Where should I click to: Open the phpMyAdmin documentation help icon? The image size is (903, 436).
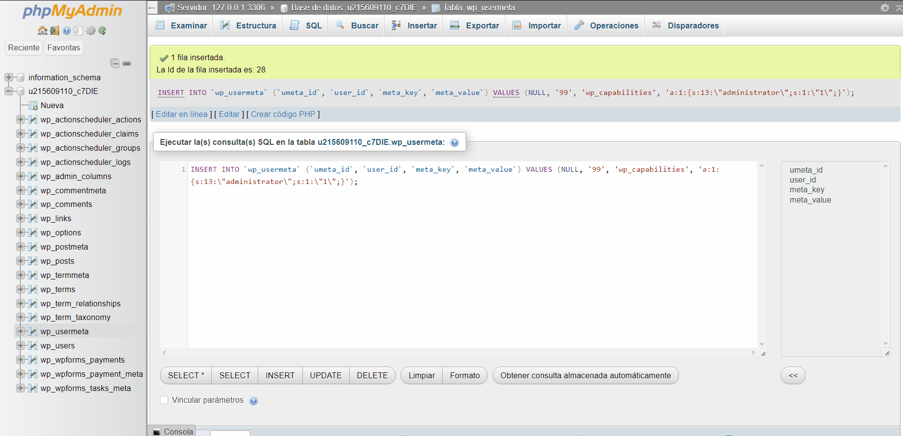pyautogui.click(x=67, y=31)
